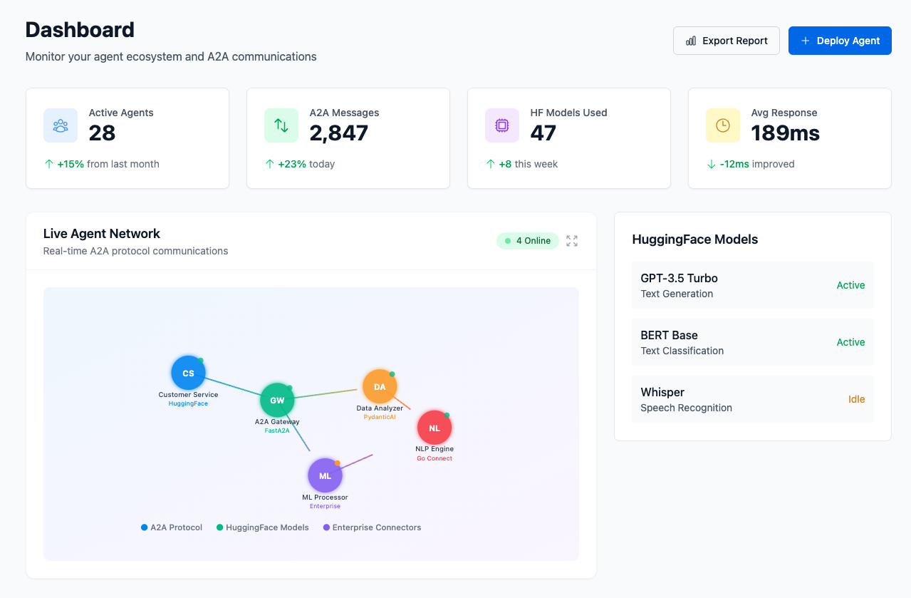
Task: Click the Active Agents users icon
Action: (60, 125)
